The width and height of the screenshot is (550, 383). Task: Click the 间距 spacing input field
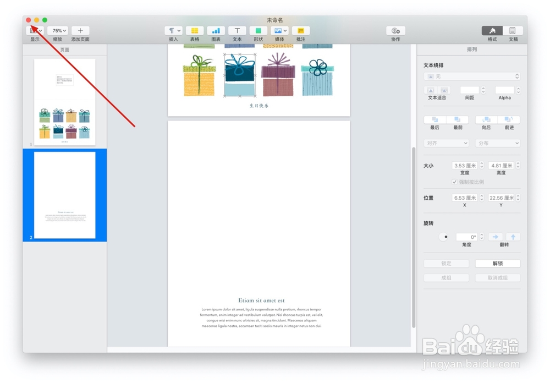(469, 90)
